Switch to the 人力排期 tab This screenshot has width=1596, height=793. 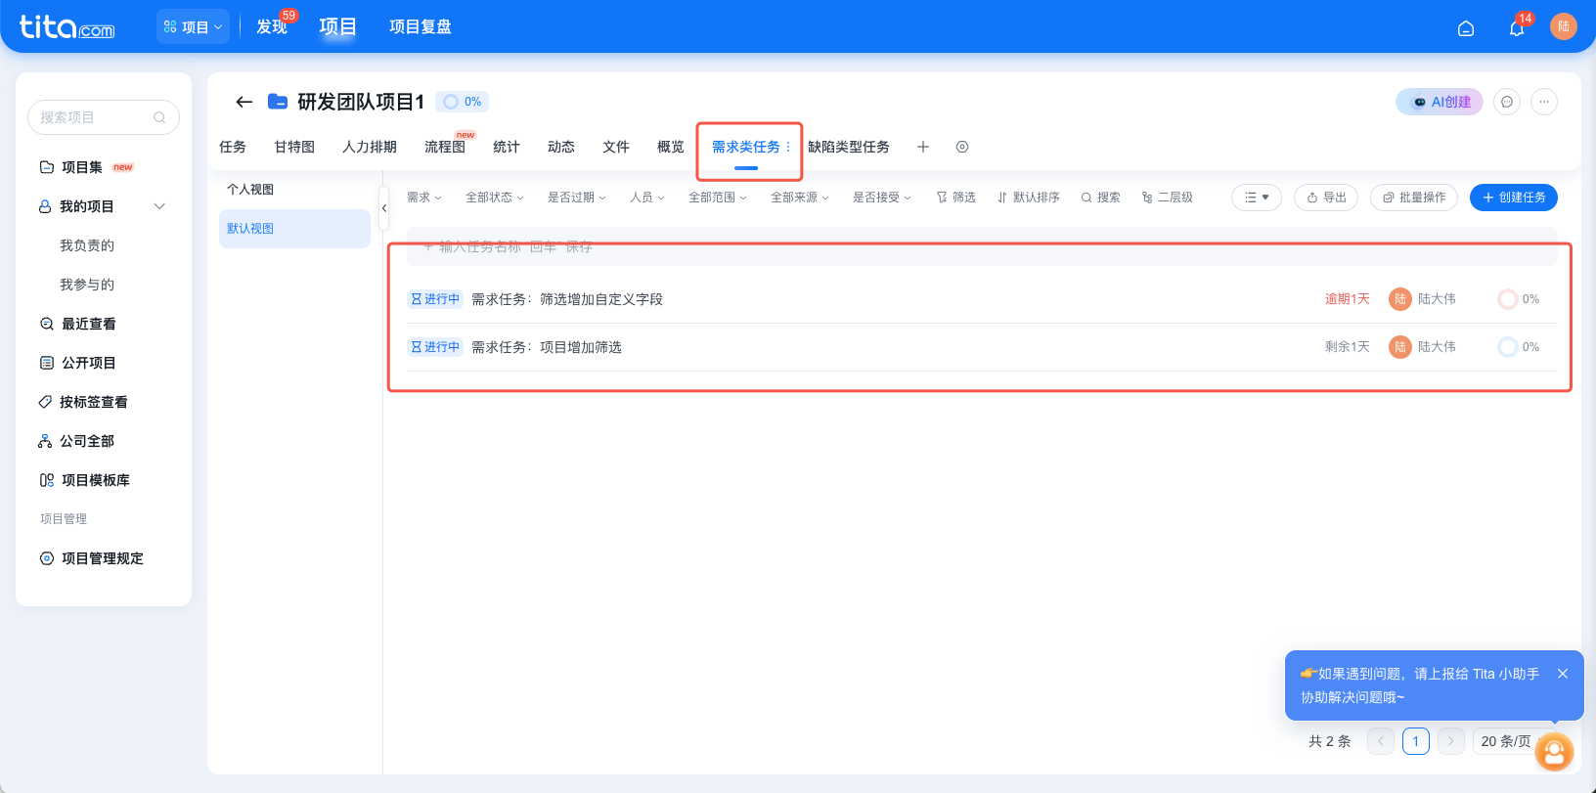click(x=370, y=147)
